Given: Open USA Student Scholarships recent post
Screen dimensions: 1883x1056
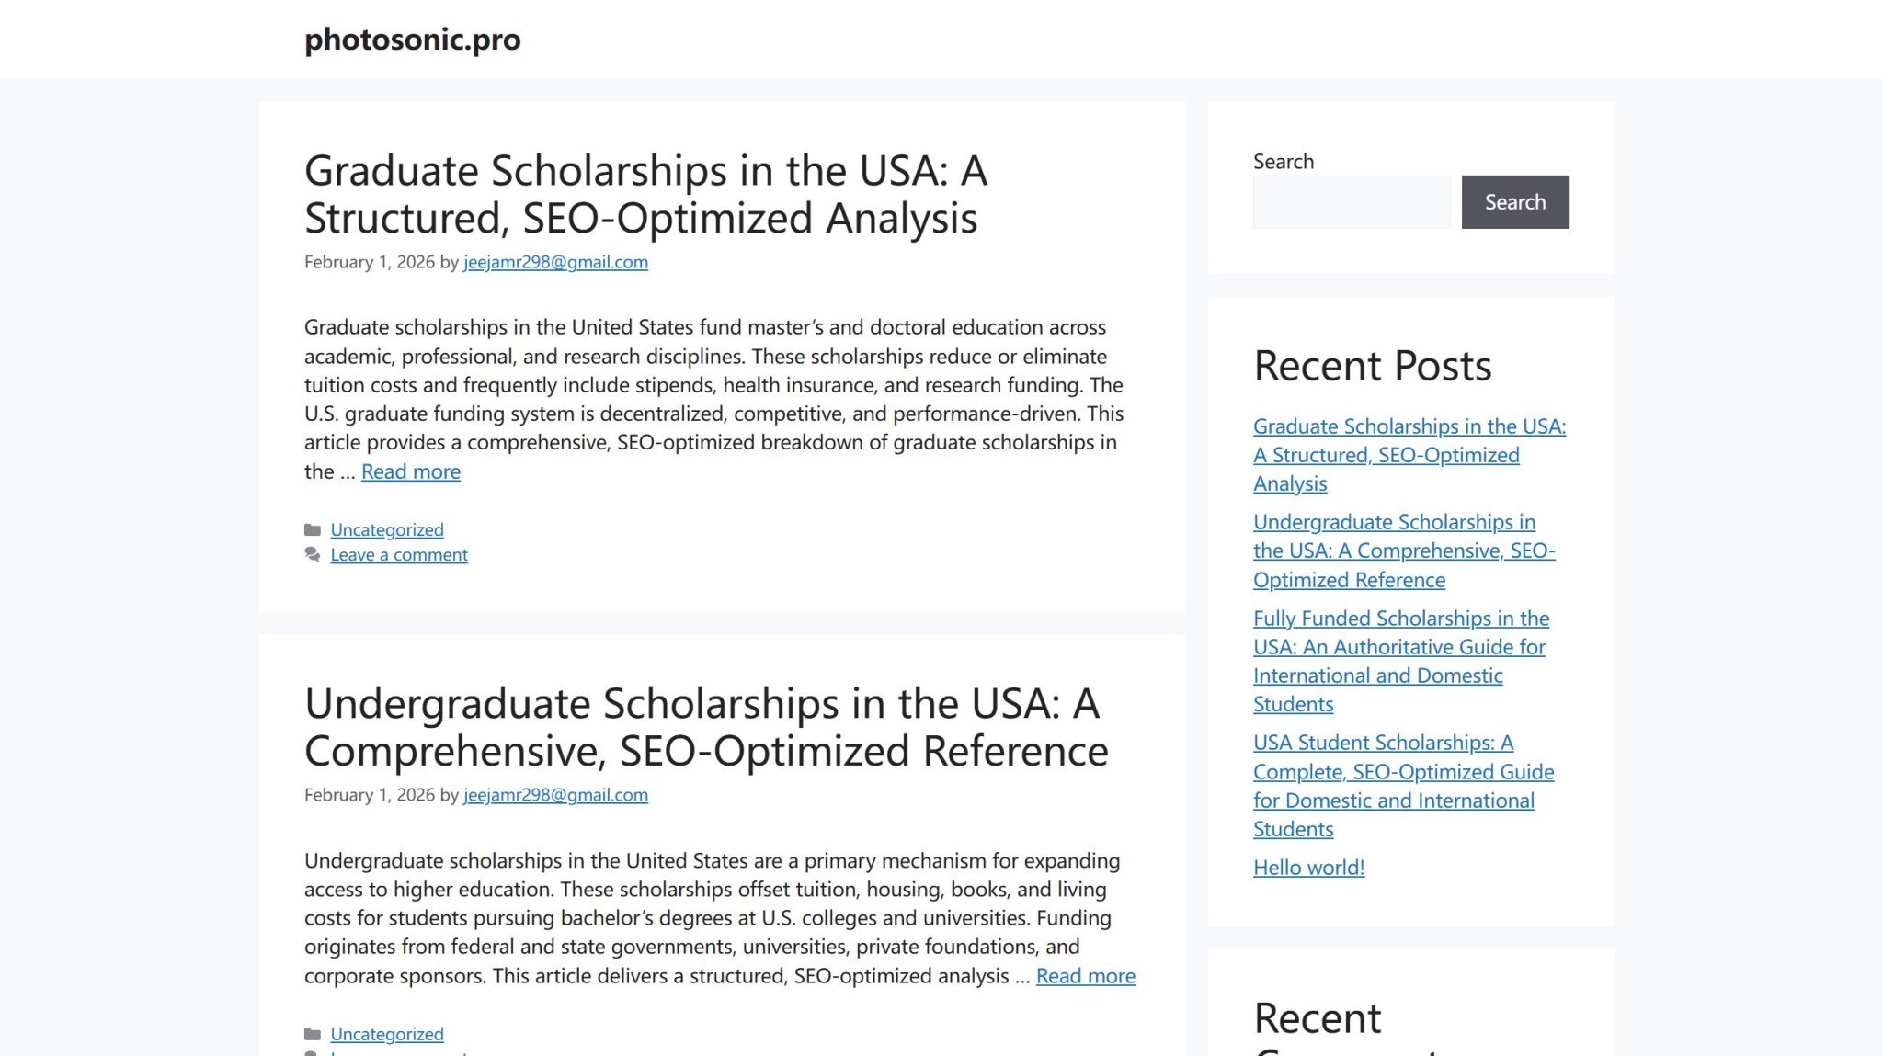Looking at the screenshot, I should point(1403,786).
